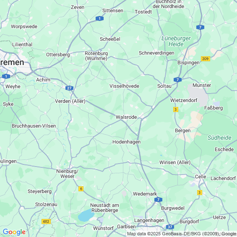Click the A7 shield near Soltau
This screenshot has width=237, height=237.
pos(177,80)
